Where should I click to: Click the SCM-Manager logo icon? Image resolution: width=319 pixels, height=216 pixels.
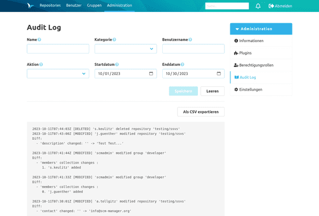(x=30, y=5)
